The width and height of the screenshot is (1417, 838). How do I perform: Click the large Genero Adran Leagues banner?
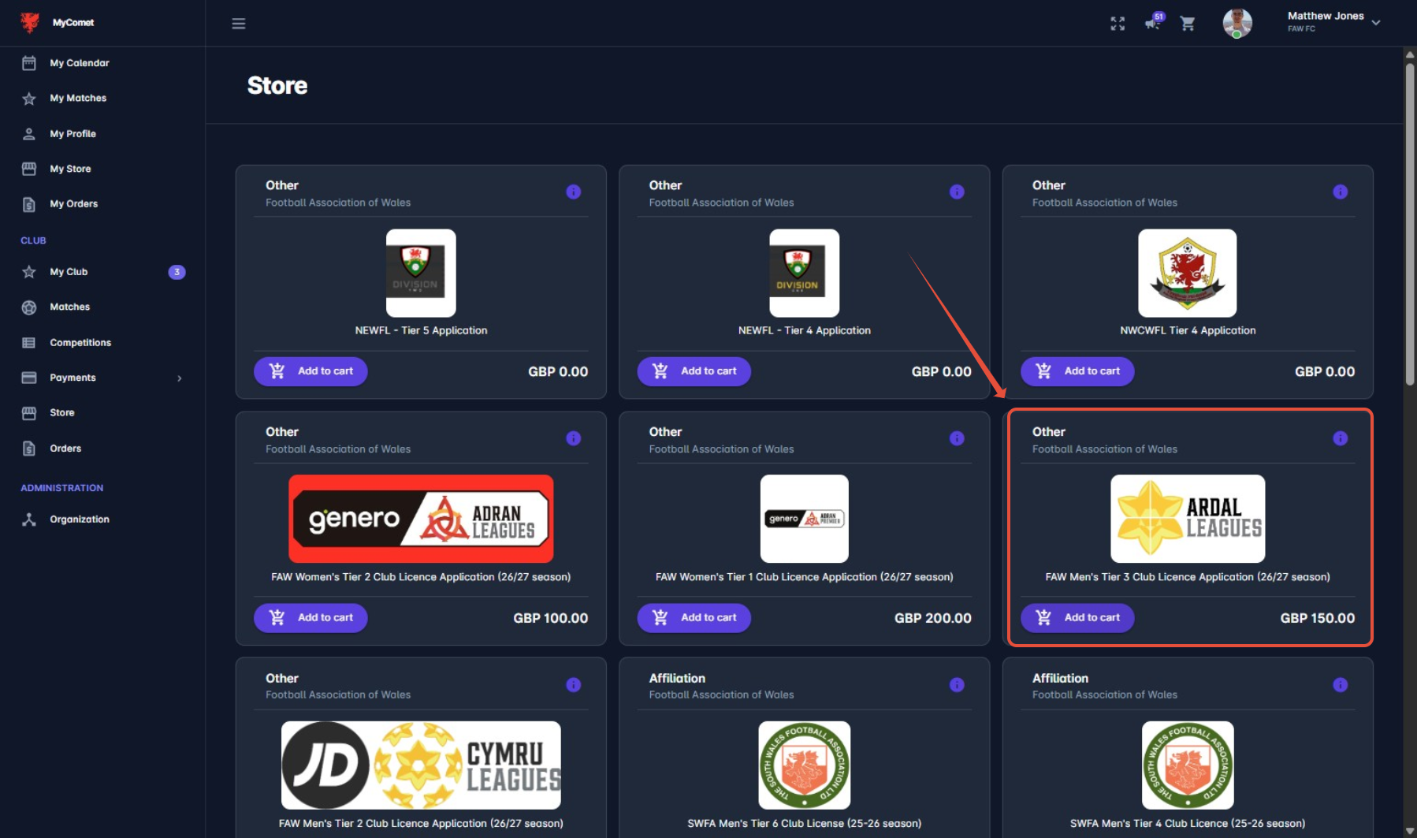[421, 519]
